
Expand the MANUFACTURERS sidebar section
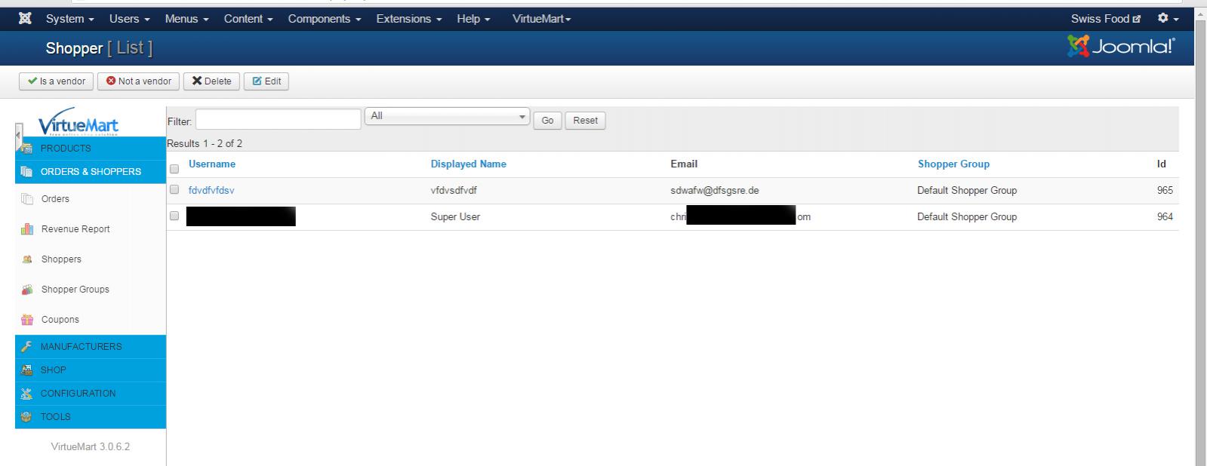81,347
